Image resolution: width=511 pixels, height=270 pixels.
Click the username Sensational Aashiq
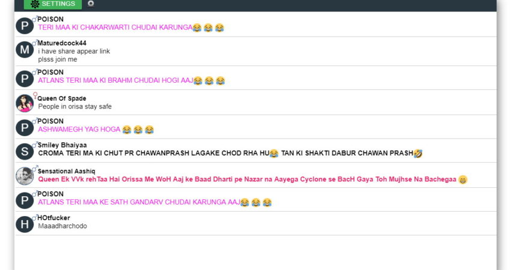pos(67,171)
